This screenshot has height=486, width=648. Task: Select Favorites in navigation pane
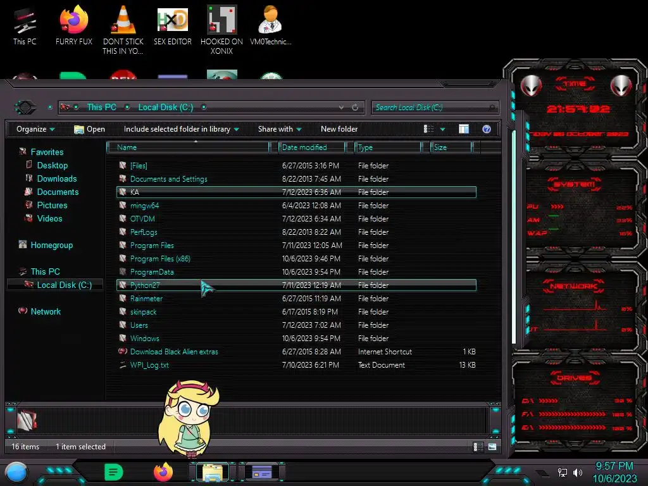click(47, 152)
